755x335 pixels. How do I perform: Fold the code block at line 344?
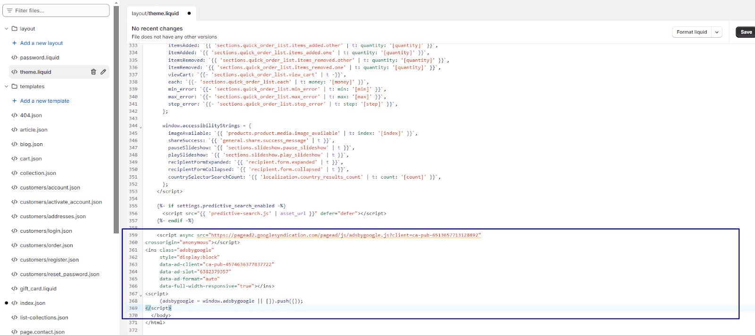pyautogui.click(x=141, y=127)
